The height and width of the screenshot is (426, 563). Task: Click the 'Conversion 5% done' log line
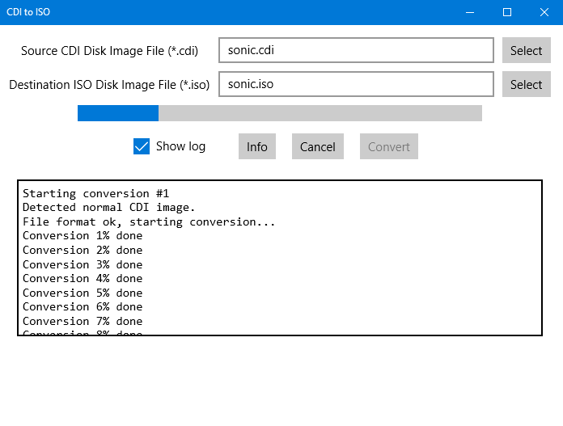pos(83,293)
